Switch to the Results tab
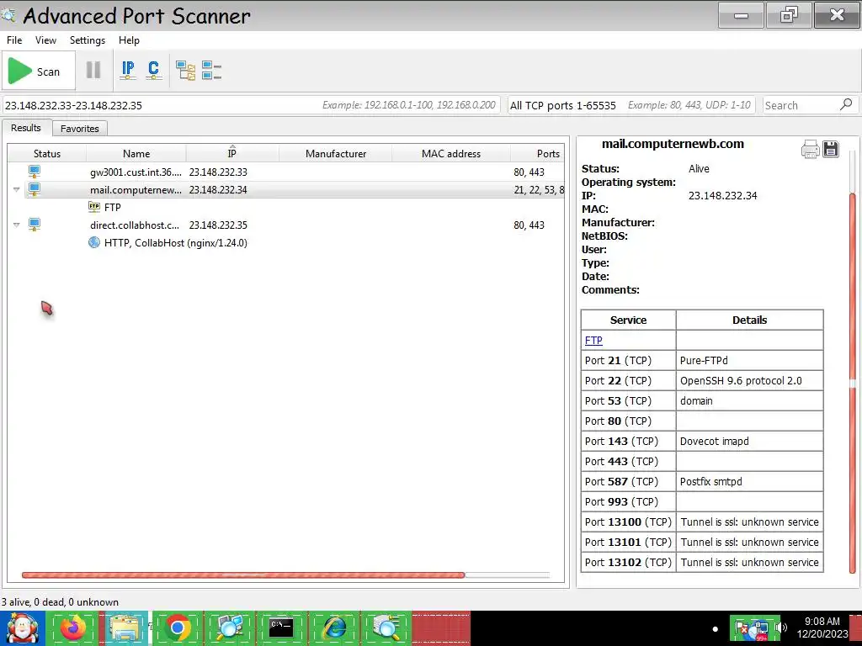This screenshot has height=646, width=862. (26, 128)
